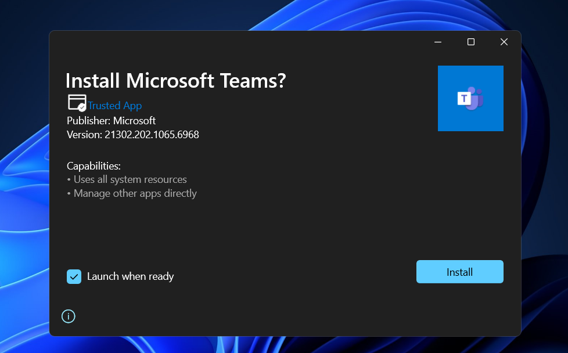Click the Version 21302.202.1065.6968 line
Screen dimensions: 568x353
click(133, 135)
